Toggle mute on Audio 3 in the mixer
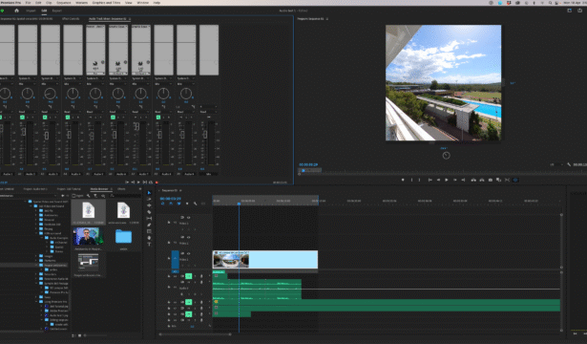Image resolution: width=587 pixels, height=344 pixels. (45, 118)
